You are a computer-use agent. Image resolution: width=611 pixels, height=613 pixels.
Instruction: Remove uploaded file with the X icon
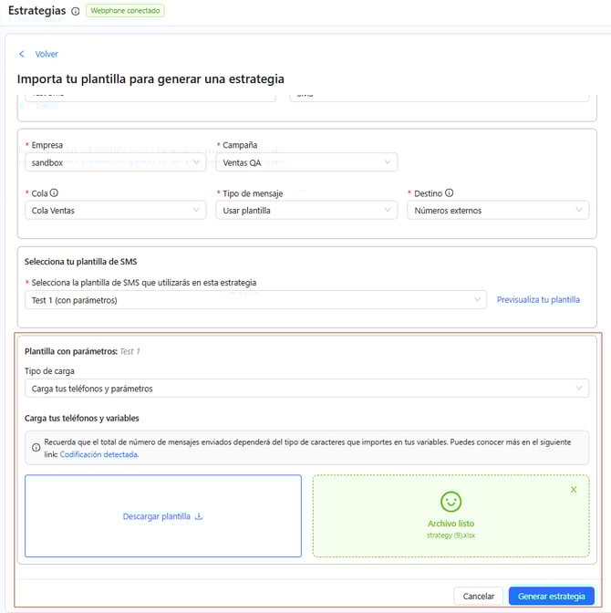click(574, 490)
